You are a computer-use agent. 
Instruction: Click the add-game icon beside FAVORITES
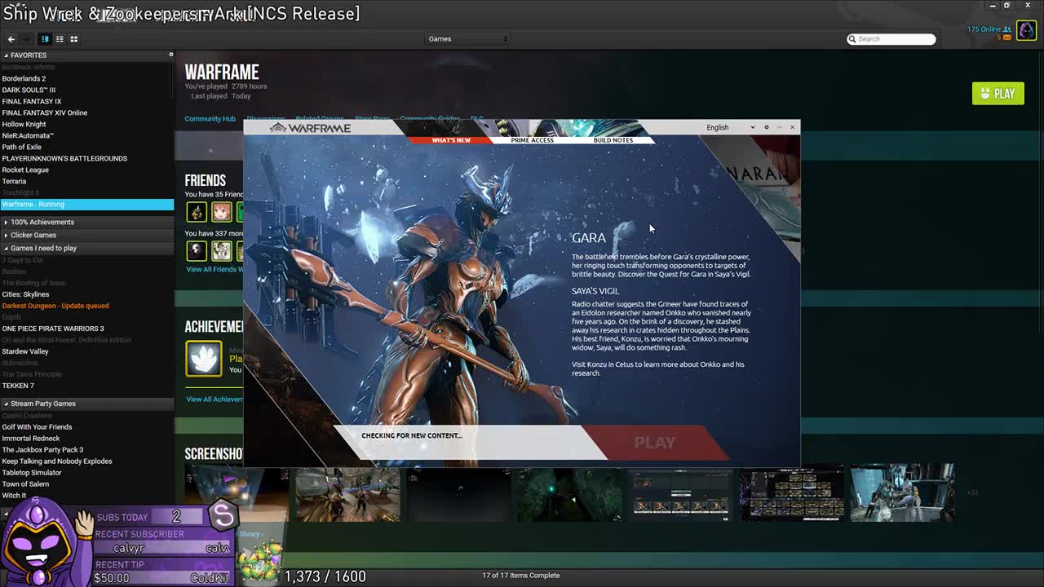click(x=170, y=55)
